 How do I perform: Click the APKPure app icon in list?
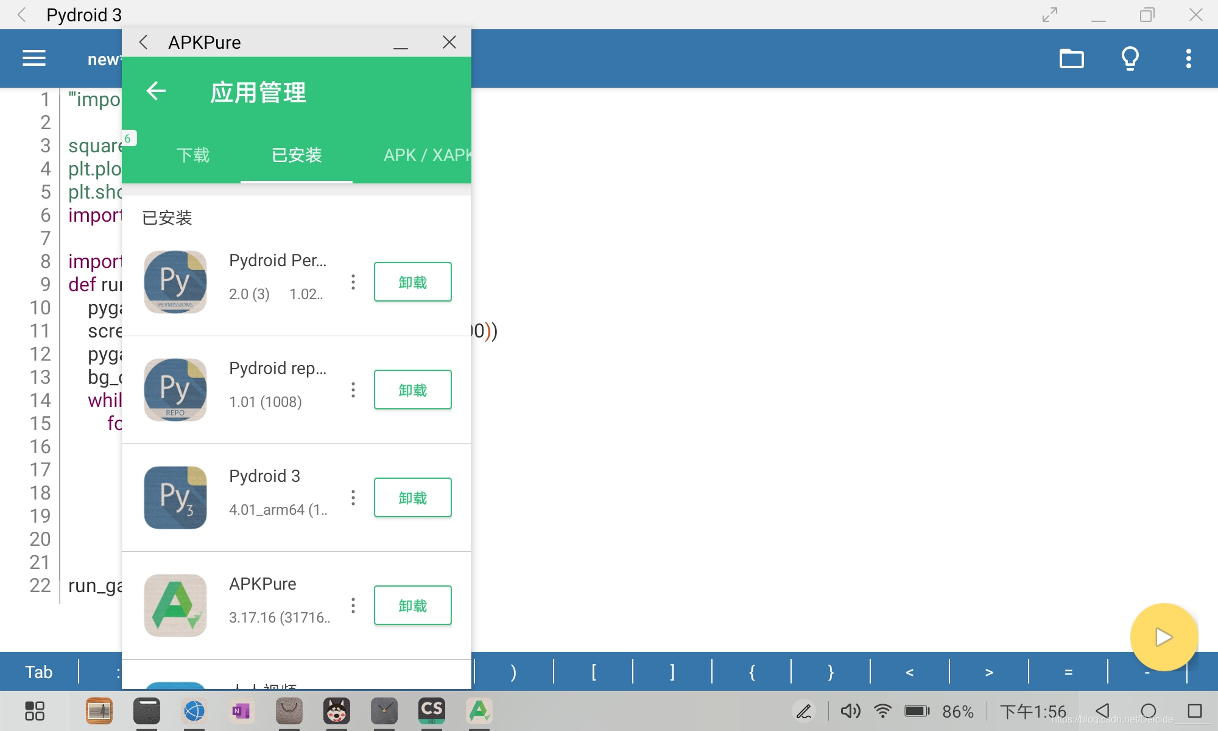pyautogui.click(x=175, y=606)
